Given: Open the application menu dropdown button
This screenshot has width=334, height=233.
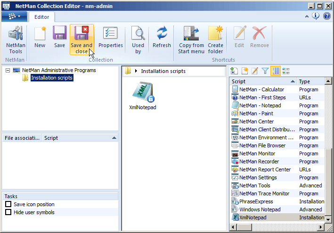Looking at the screenshot, I should pyautogui.click(x=14, y=16).
